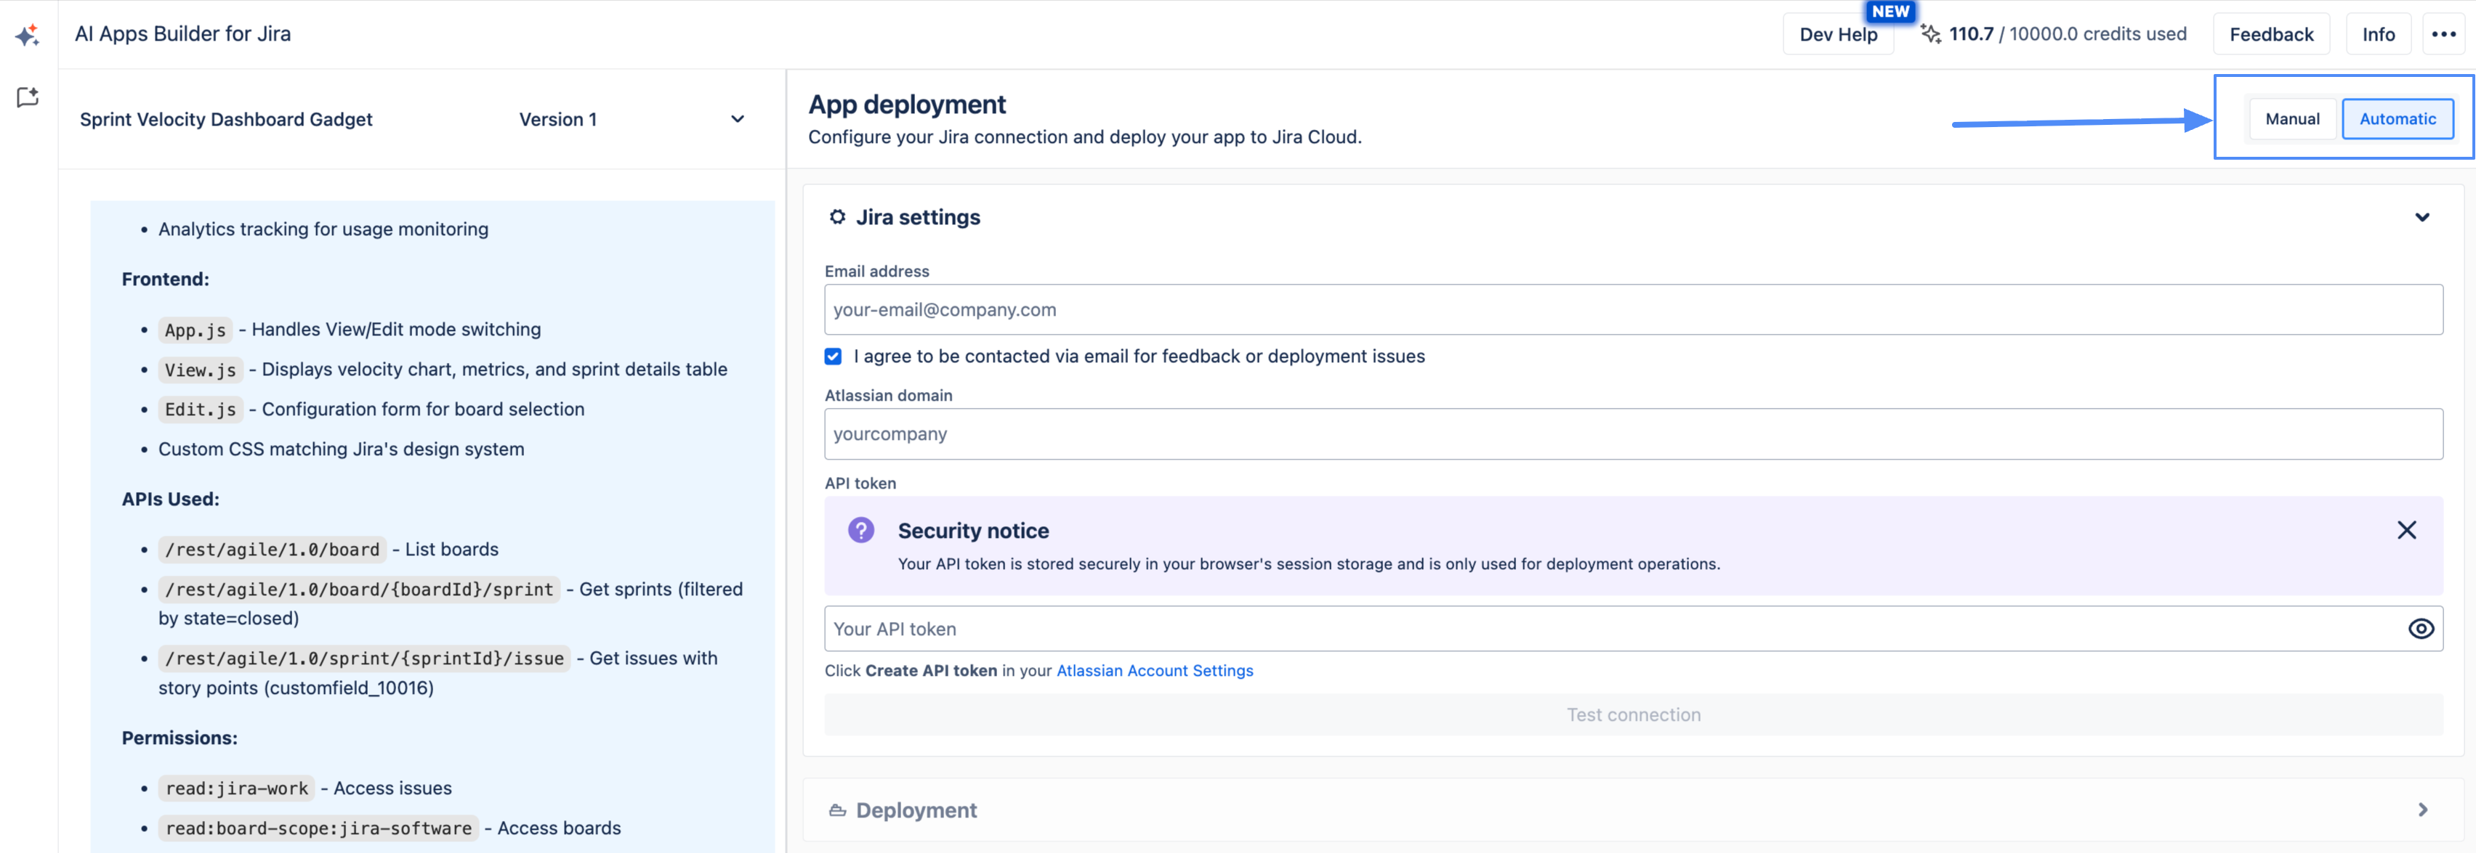Screen dimensions: 2476x853
Task: Open Atlassian Account Settings link
Action: (1154, 671)
